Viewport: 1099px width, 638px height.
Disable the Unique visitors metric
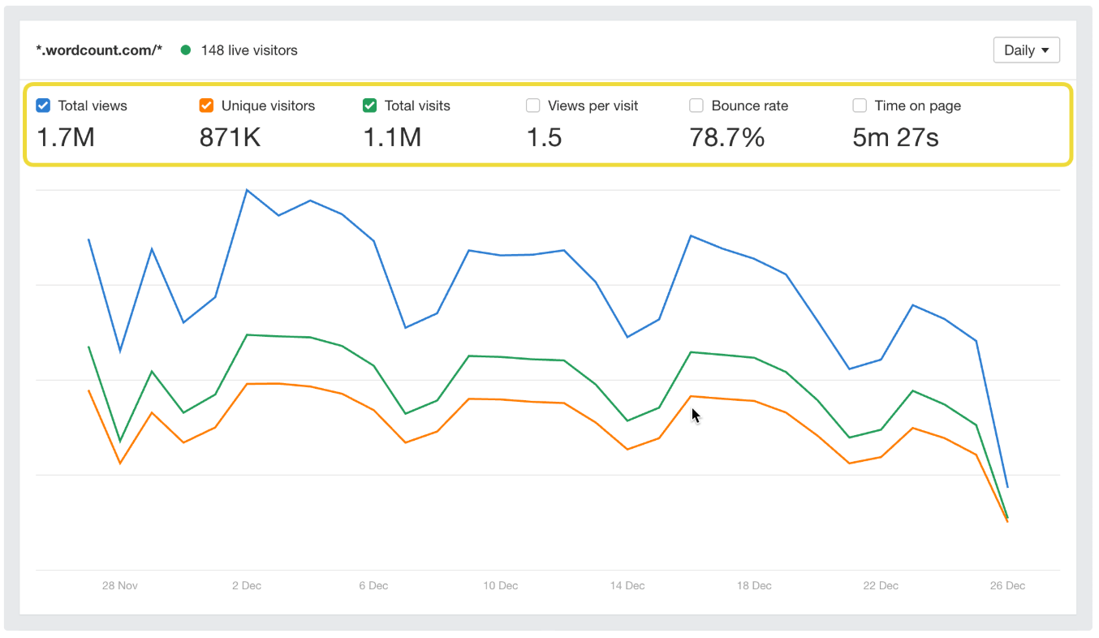206,106
